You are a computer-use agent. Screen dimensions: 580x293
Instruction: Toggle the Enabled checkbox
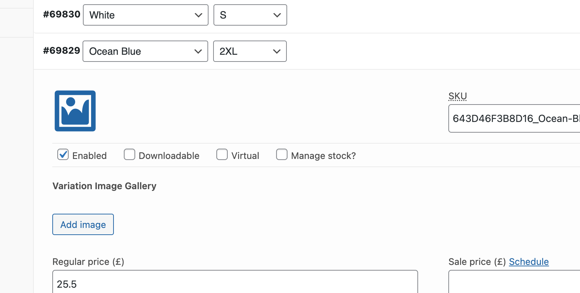[x=63, y=155]
